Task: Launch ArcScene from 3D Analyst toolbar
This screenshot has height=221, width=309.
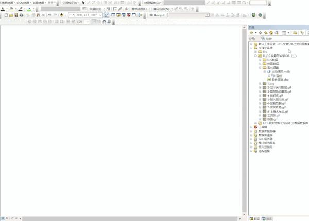Action: coord(253,15)
